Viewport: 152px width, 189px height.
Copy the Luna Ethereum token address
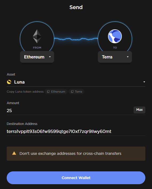[x=56, y=92]
